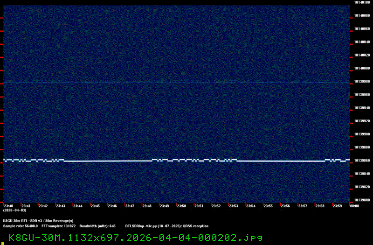Screen dimensions: 373x245
Task: Click the green K8GU-30M jpg filename
Action: click(136, 238)
